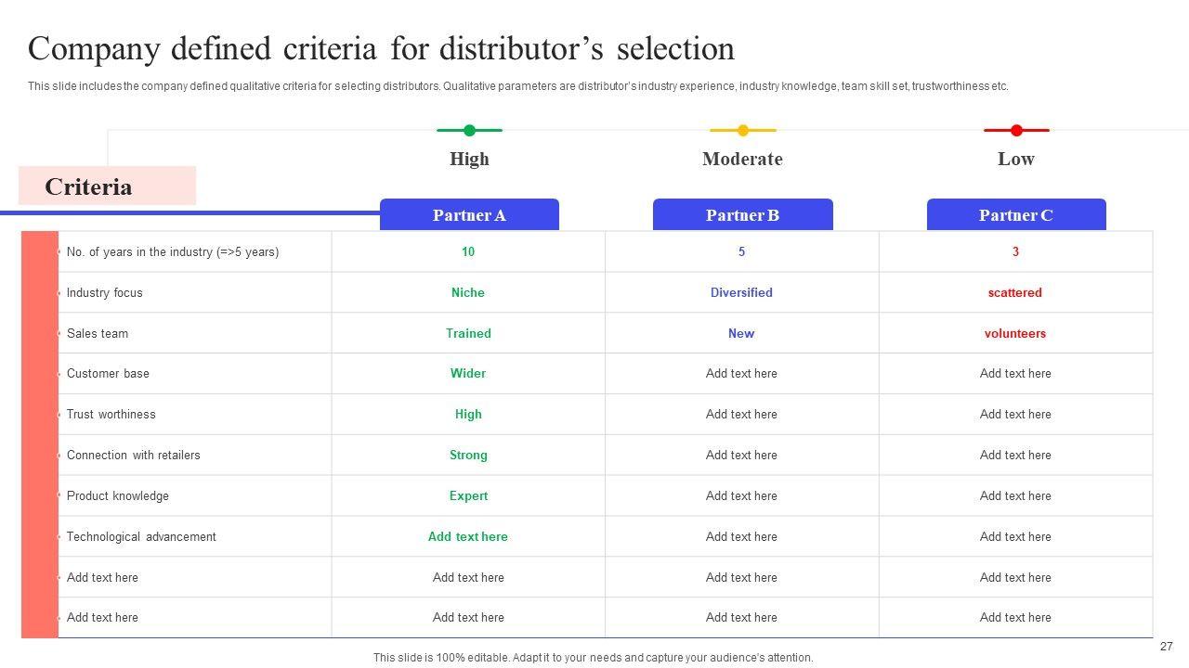This screenshot has width=1189, height=668.
Task: Click the 'Expert' product knowledge cell
Action: (468, 495)
